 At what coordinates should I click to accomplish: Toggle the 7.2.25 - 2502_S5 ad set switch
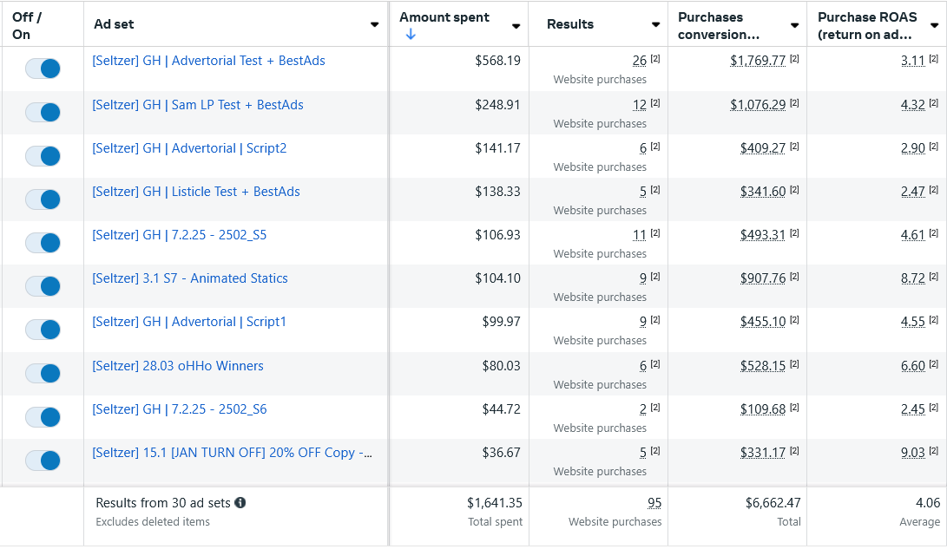tap(43, 243)
